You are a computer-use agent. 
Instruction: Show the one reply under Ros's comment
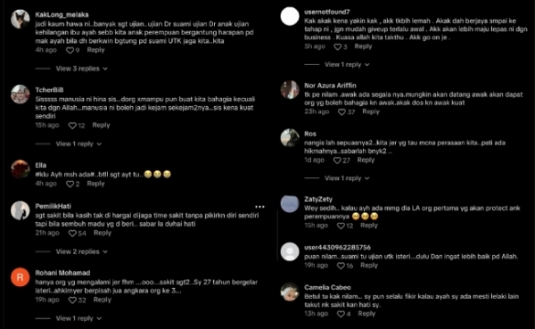(347, 178)
